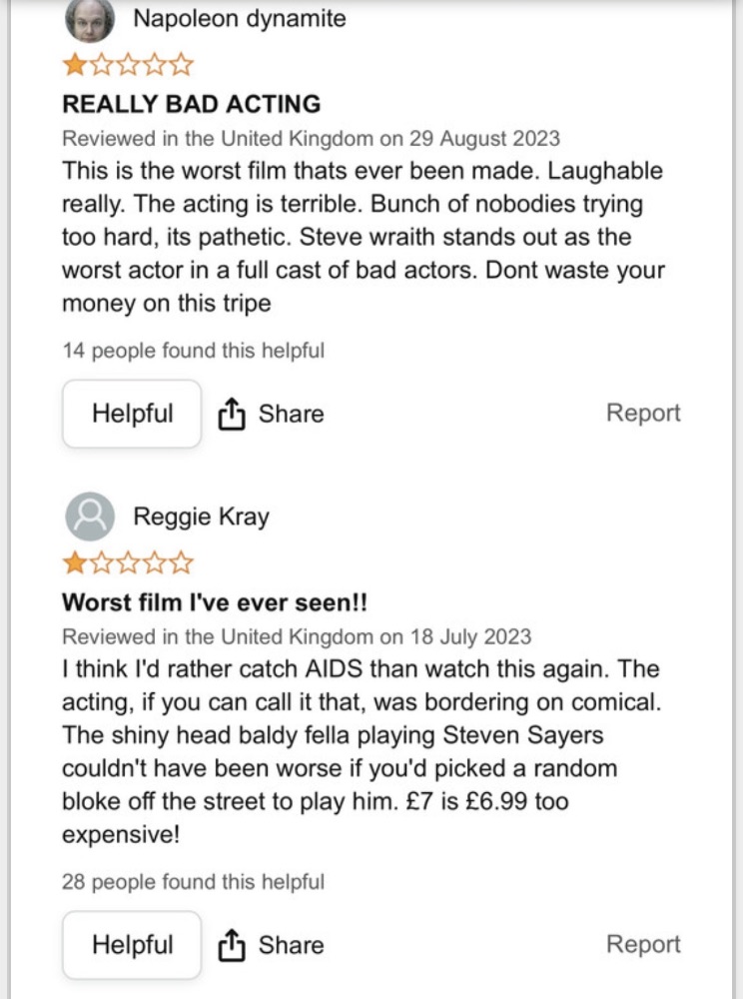Viewport: 743px width, 999px height.
Task: Click Reggie Kray's default avatar icon
Action: 89,516
